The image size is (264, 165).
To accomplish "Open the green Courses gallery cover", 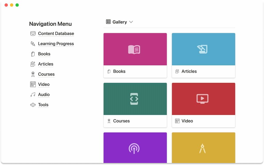I will (135, 99).
